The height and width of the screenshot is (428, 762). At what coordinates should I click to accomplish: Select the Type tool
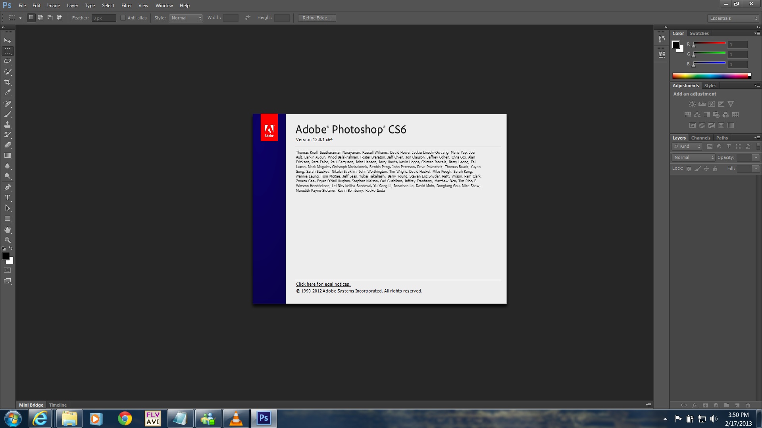(x=8, y=197)
